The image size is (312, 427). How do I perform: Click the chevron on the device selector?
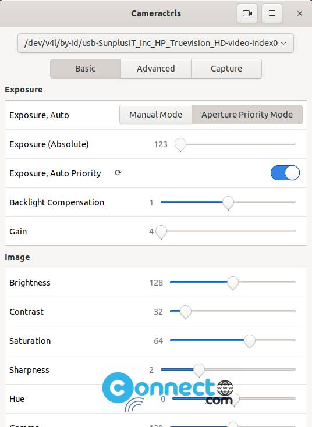(283, 43)
